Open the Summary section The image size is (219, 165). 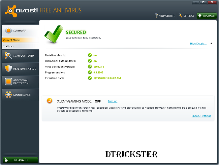pyautogui.click(x=21, y=31)
